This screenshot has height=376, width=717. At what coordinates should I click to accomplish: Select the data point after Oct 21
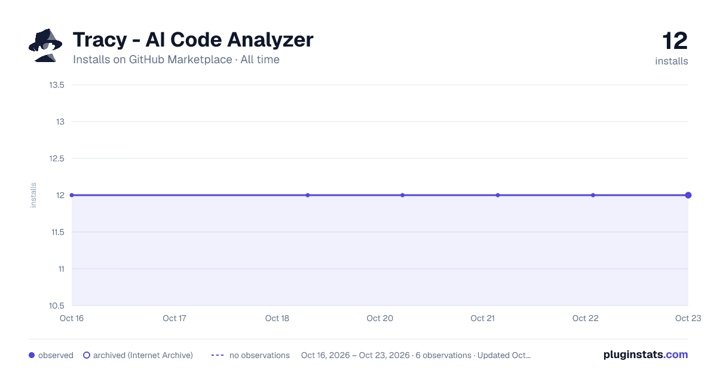(498, 195)
